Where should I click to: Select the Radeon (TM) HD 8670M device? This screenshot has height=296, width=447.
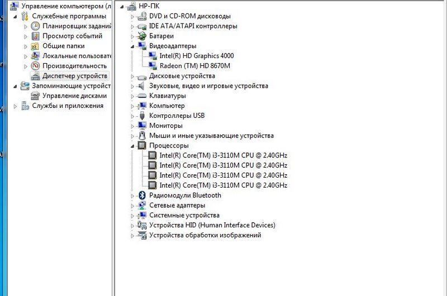194,66
